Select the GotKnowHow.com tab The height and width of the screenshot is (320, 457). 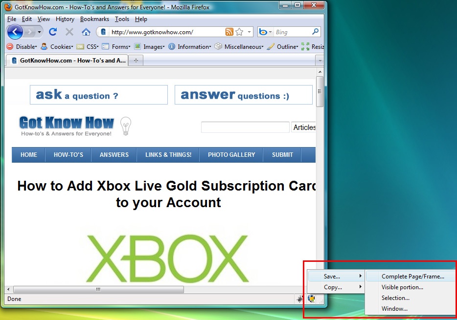pos(67,61)
